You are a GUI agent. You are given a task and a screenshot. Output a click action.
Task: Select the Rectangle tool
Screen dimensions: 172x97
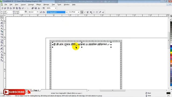[2, 34]
